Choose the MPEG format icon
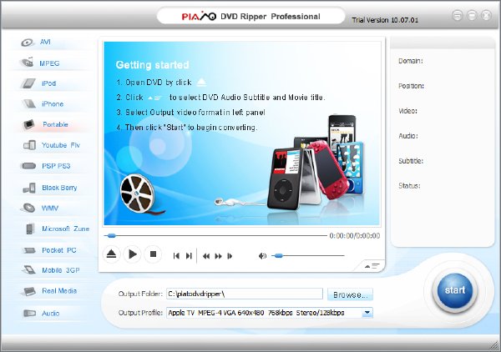The height and width of the screenshot is (352, 501). click(x=27, y=63)
